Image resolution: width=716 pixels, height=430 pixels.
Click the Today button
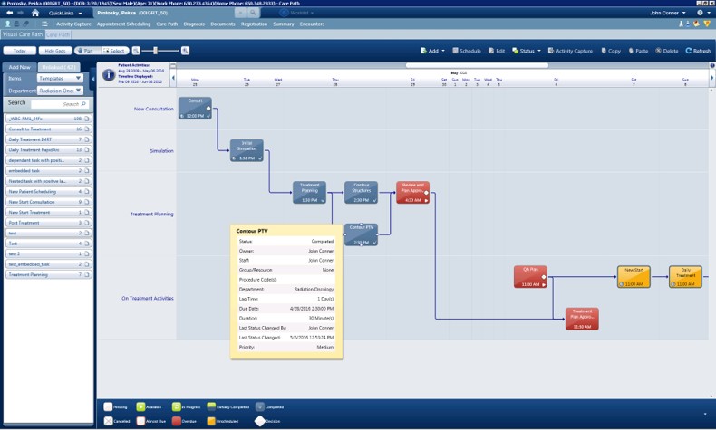tap(20, 51)
